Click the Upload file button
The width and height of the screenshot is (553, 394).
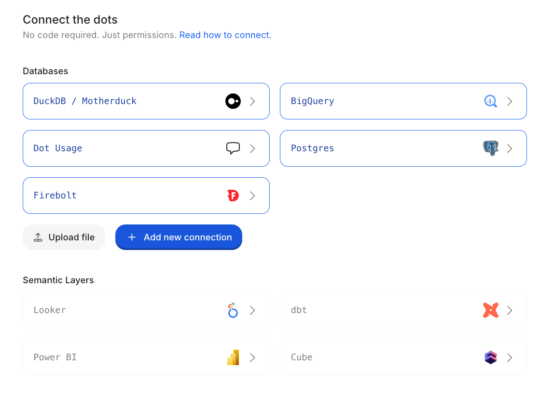(64, 237)
